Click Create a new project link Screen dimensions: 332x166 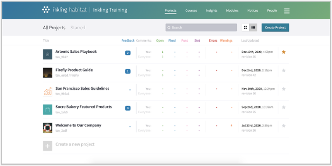(x=75, y=144)
